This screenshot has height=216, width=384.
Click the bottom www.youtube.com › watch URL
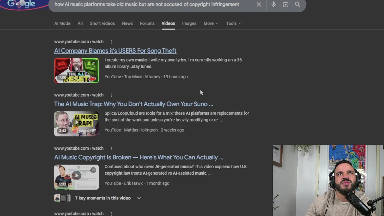tap(79, 214)
